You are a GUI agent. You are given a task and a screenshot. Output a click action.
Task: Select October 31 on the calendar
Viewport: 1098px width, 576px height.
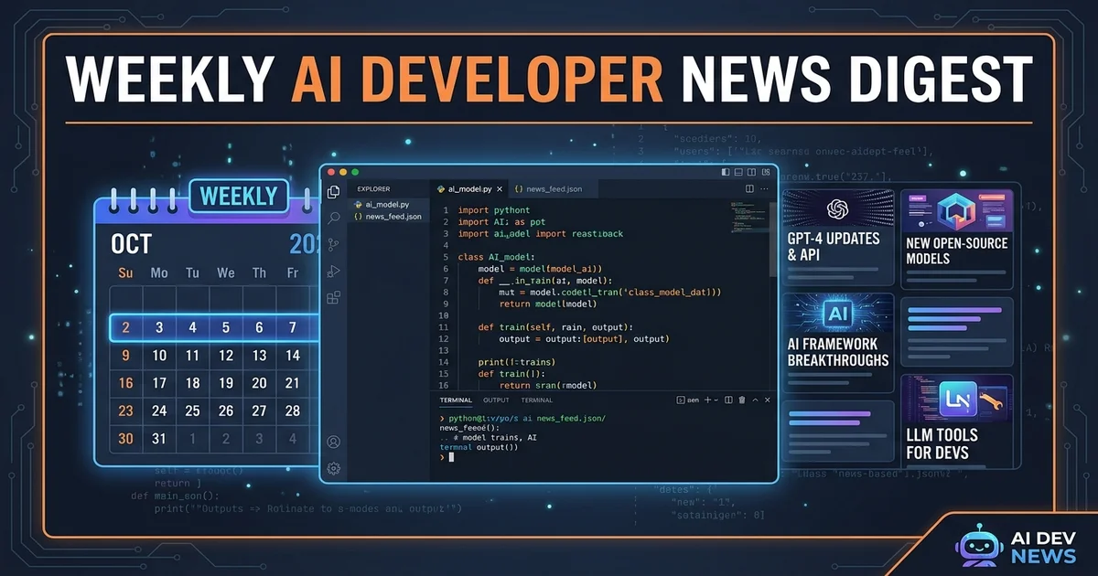pyautogui.click(x=159, y=438)
